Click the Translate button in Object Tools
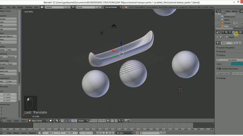Image resolution: width=243 pixels, height=136 pixels. 8,19
